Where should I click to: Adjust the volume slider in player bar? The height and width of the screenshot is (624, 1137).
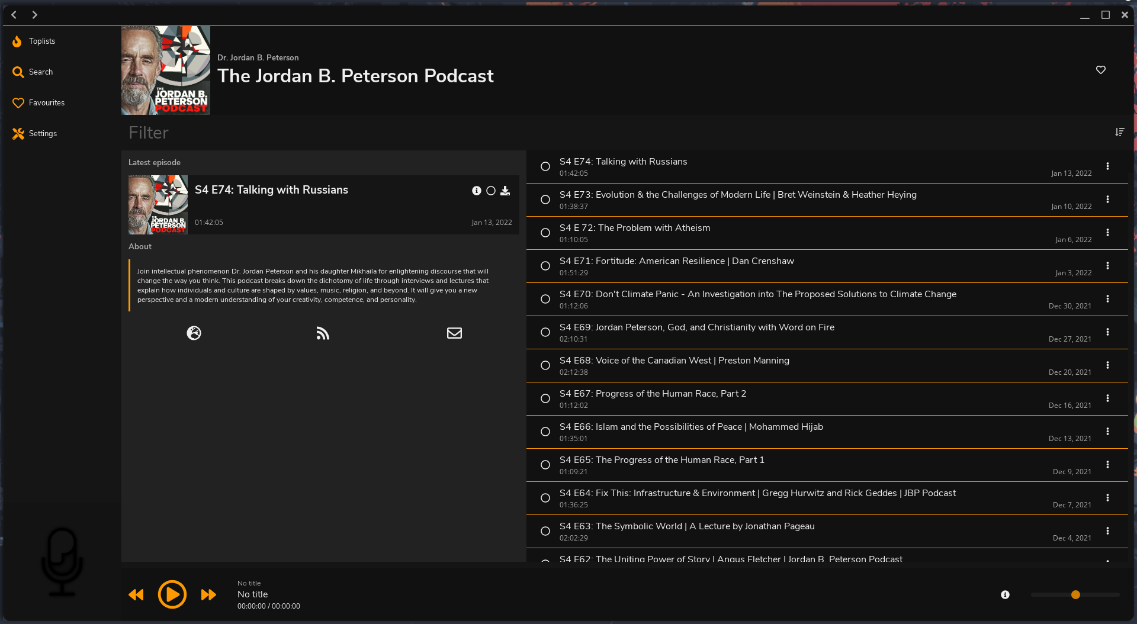click(x=1075, y=595)
